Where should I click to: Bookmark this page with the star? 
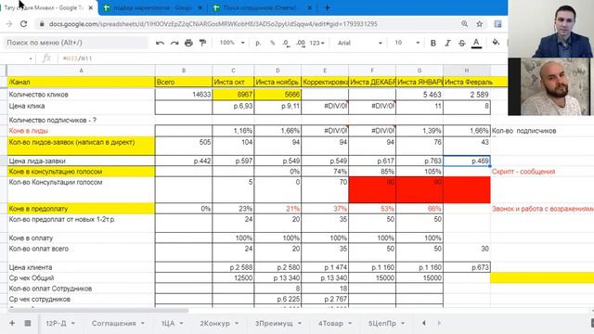coord(479,23)
